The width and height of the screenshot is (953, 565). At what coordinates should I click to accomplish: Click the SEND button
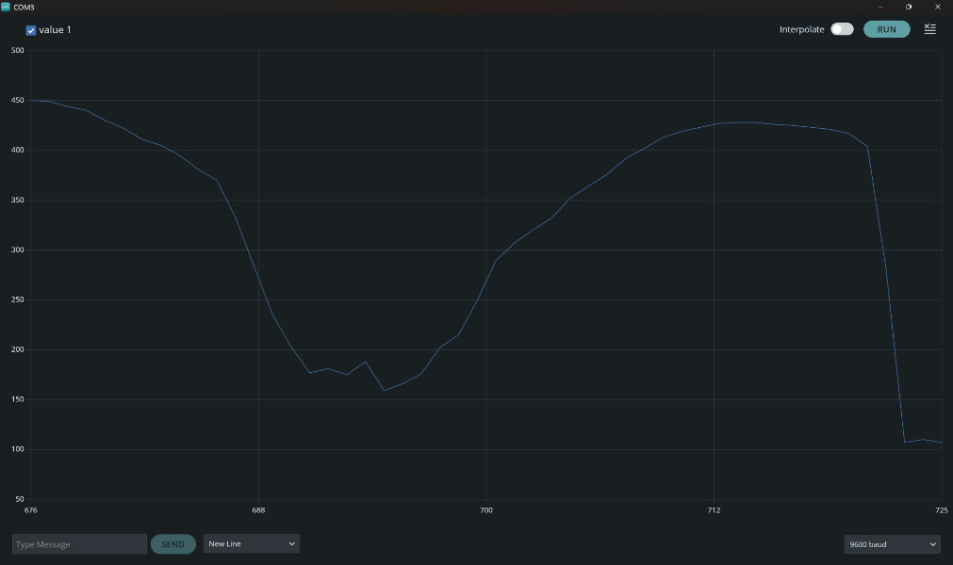click(x=173, y=543)
